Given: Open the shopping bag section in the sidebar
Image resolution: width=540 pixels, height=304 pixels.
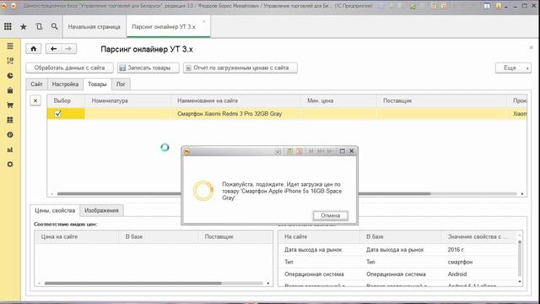Looking at the screenshot, I should coord(10,90).
